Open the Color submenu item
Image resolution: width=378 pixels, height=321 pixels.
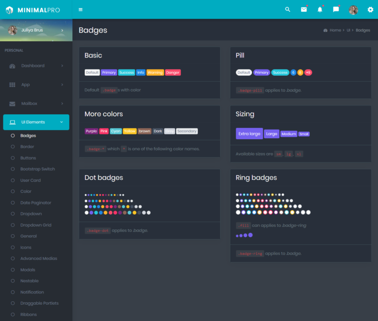click(x=26, y=192)
